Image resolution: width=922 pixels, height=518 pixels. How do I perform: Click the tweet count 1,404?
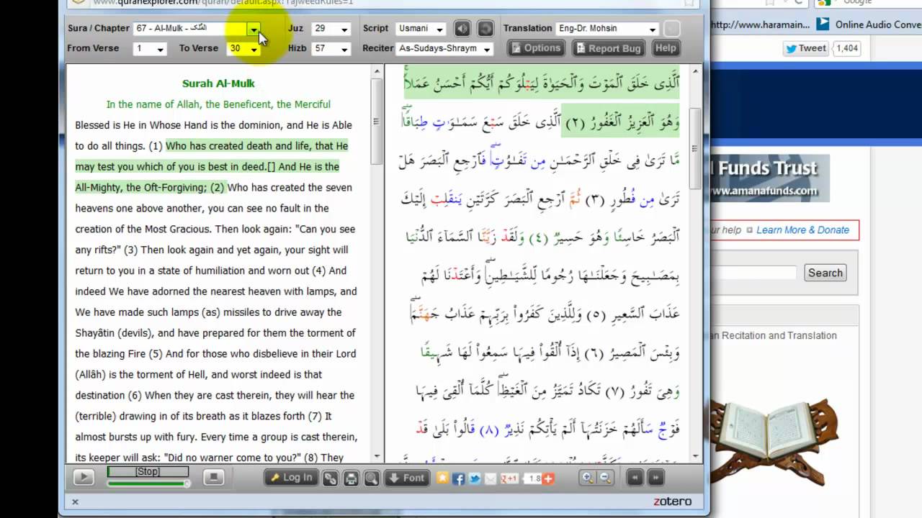click(846, 48)
